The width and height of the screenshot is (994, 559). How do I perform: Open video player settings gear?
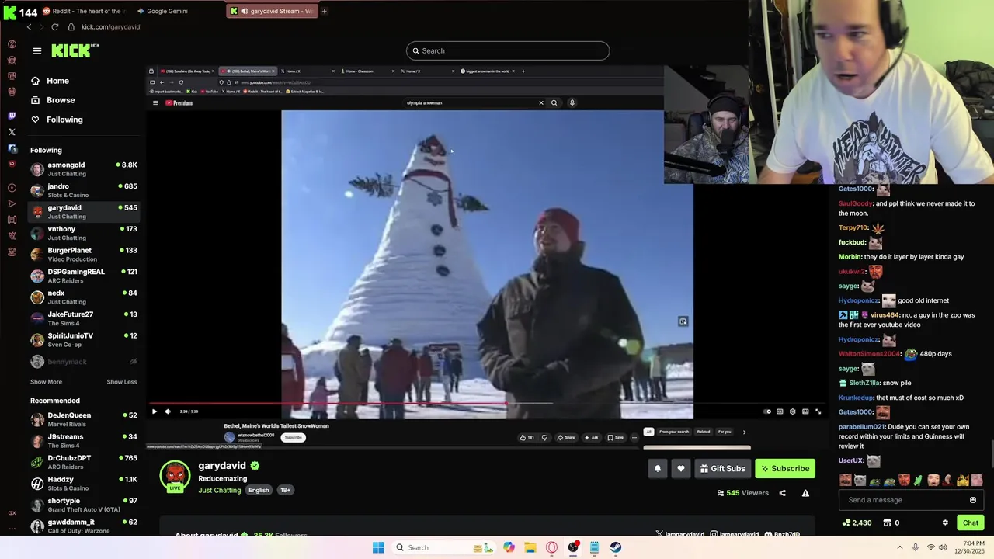pyautogui.click(x=792, y=411)
